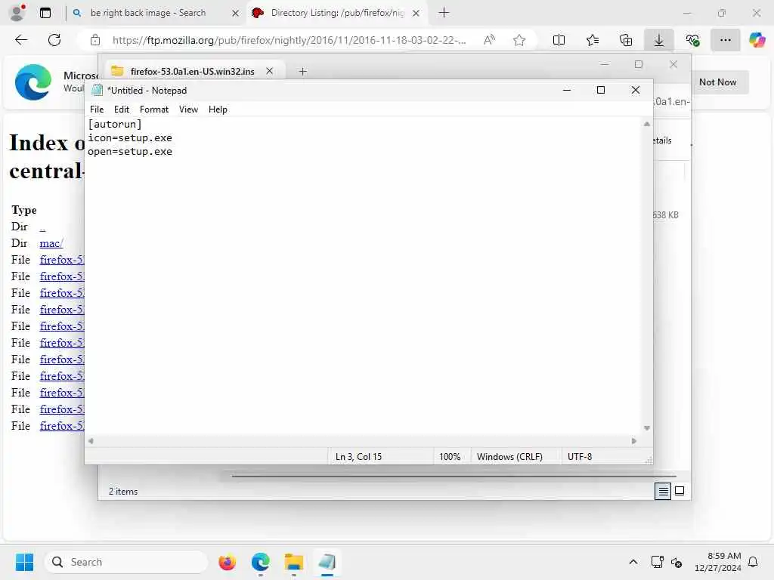Open the mac/ directory link
This screenshot has height=580, width=774.
pyautogui.click(x=51, y=243)
